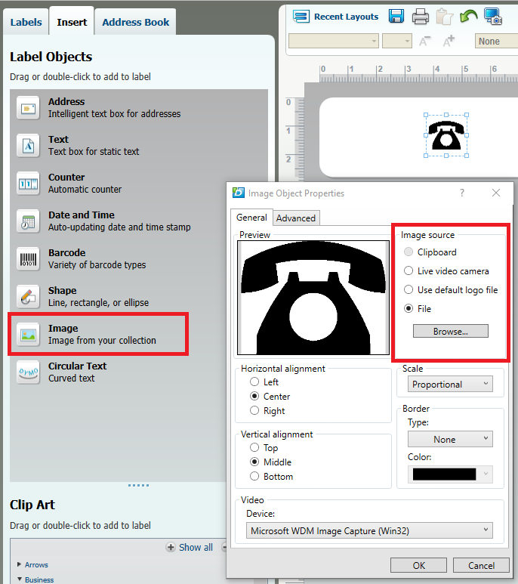This screenshot has height=584, width=518.
Task: Open the black border Color picker
Action: [x=450, y=474]
